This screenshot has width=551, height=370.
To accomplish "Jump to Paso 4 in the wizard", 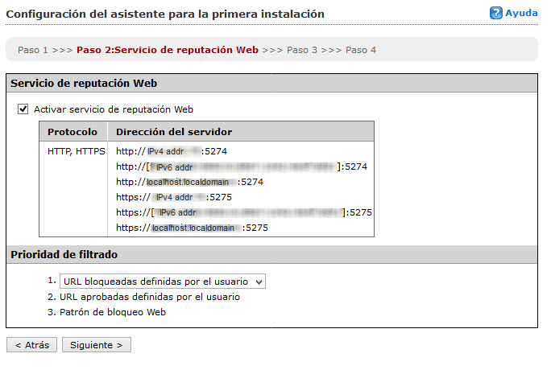I will 361,50.
